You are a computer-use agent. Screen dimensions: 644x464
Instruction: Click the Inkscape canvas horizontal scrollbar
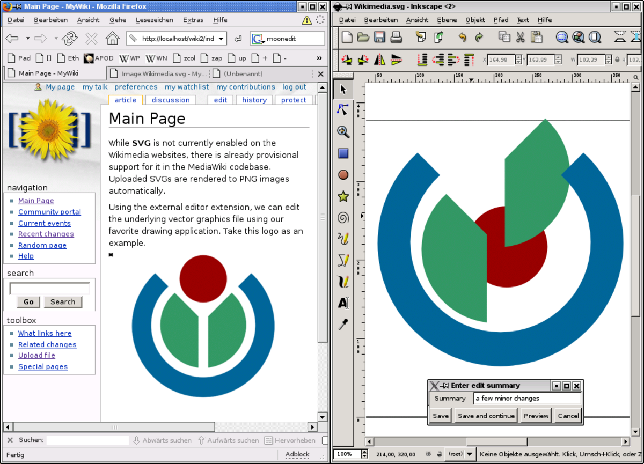(497, 441)
